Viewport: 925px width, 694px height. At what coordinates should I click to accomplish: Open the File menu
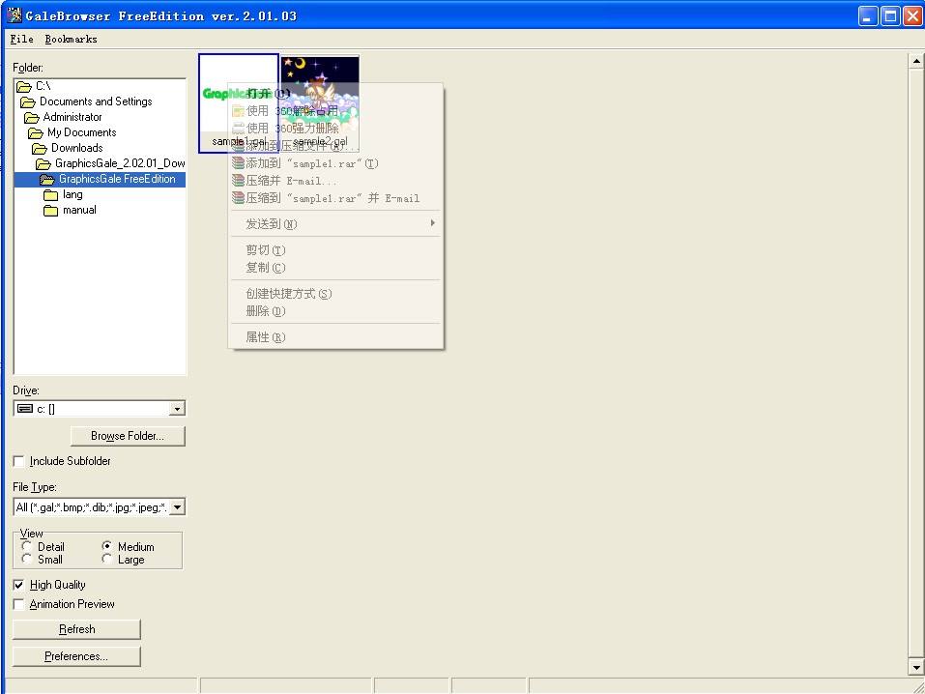coord(22,39)
